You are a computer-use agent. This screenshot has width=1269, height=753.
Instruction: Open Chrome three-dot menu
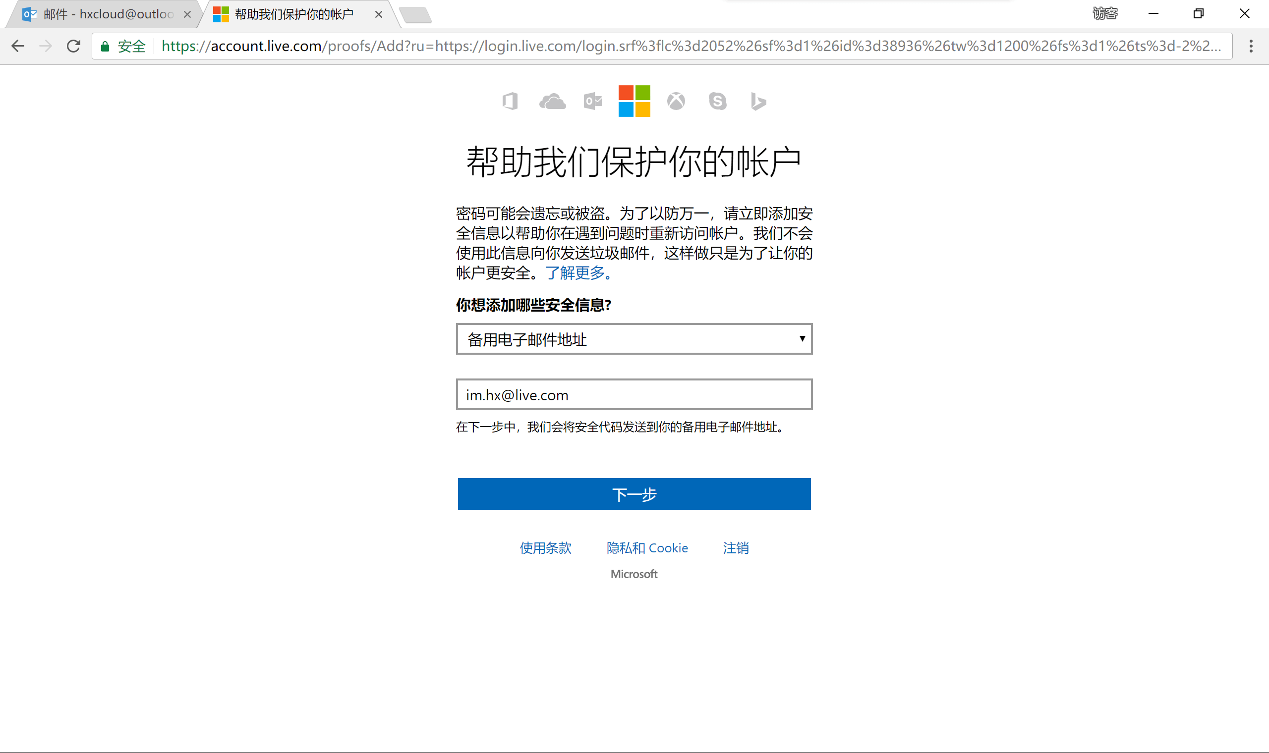pyautogui.click(x=1251, y=46)
